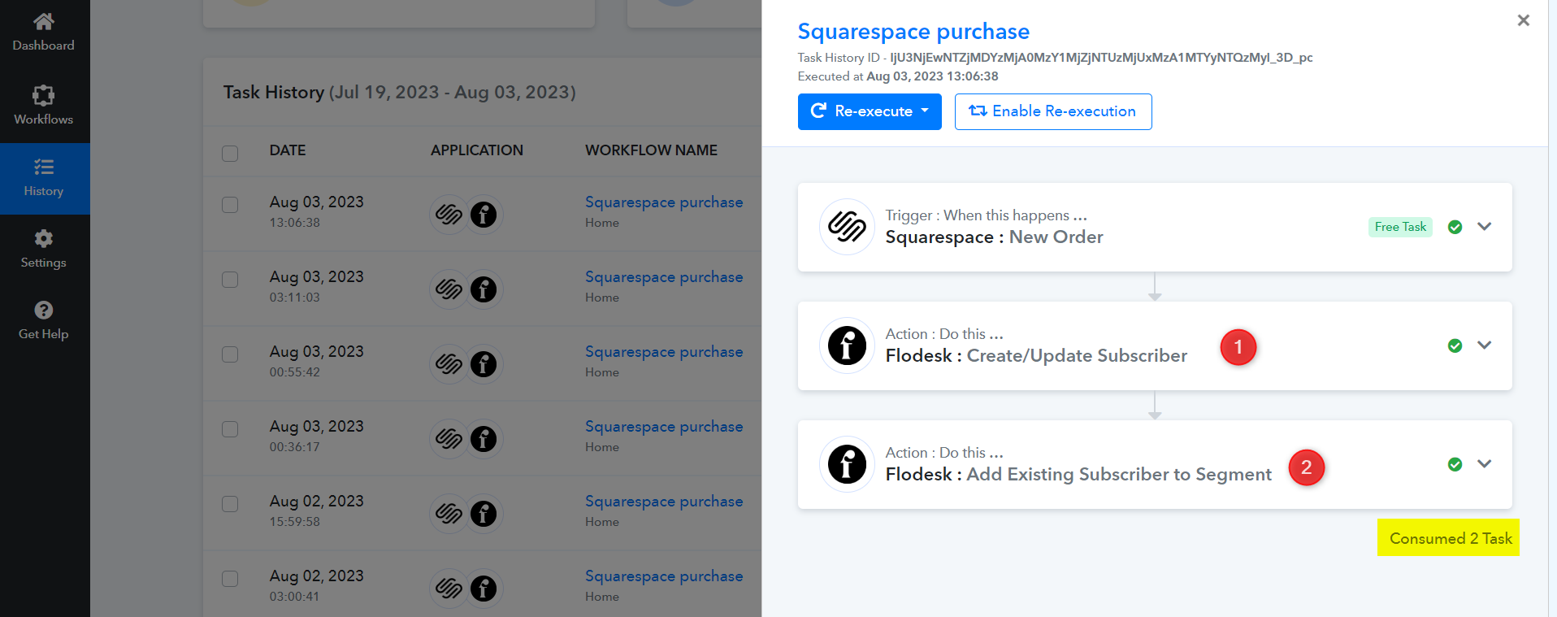Click the Squarespace purchase panel title
Viewport: 1557px width, 617px height.
point(913,32)
